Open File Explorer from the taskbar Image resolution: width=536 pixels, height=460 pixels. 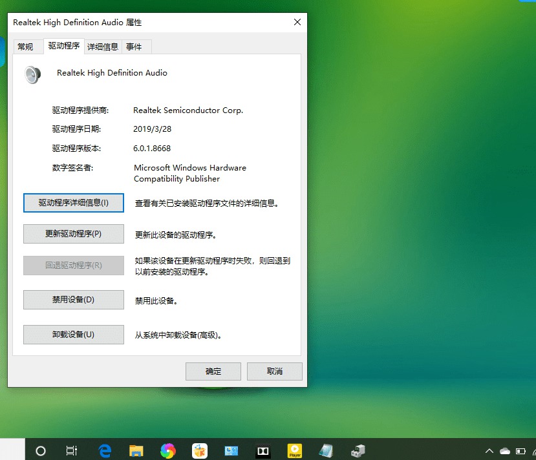(136, 451)
